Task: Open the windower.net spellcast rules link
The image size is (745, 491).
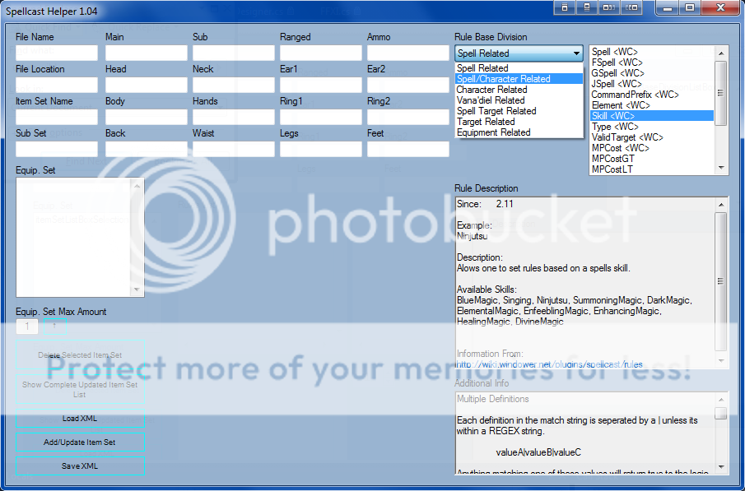Action: 549,364
